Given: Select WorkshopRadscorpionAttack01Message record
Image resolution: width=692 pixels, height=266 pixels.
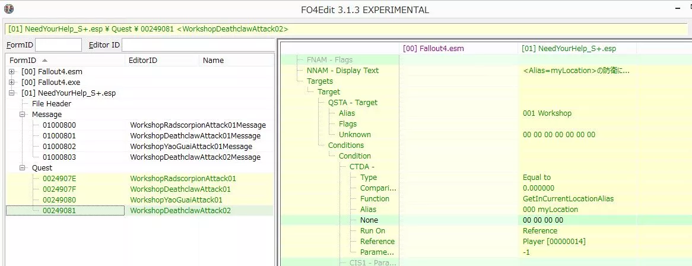Looking at the screenshot, I should (x=198, y=125).
